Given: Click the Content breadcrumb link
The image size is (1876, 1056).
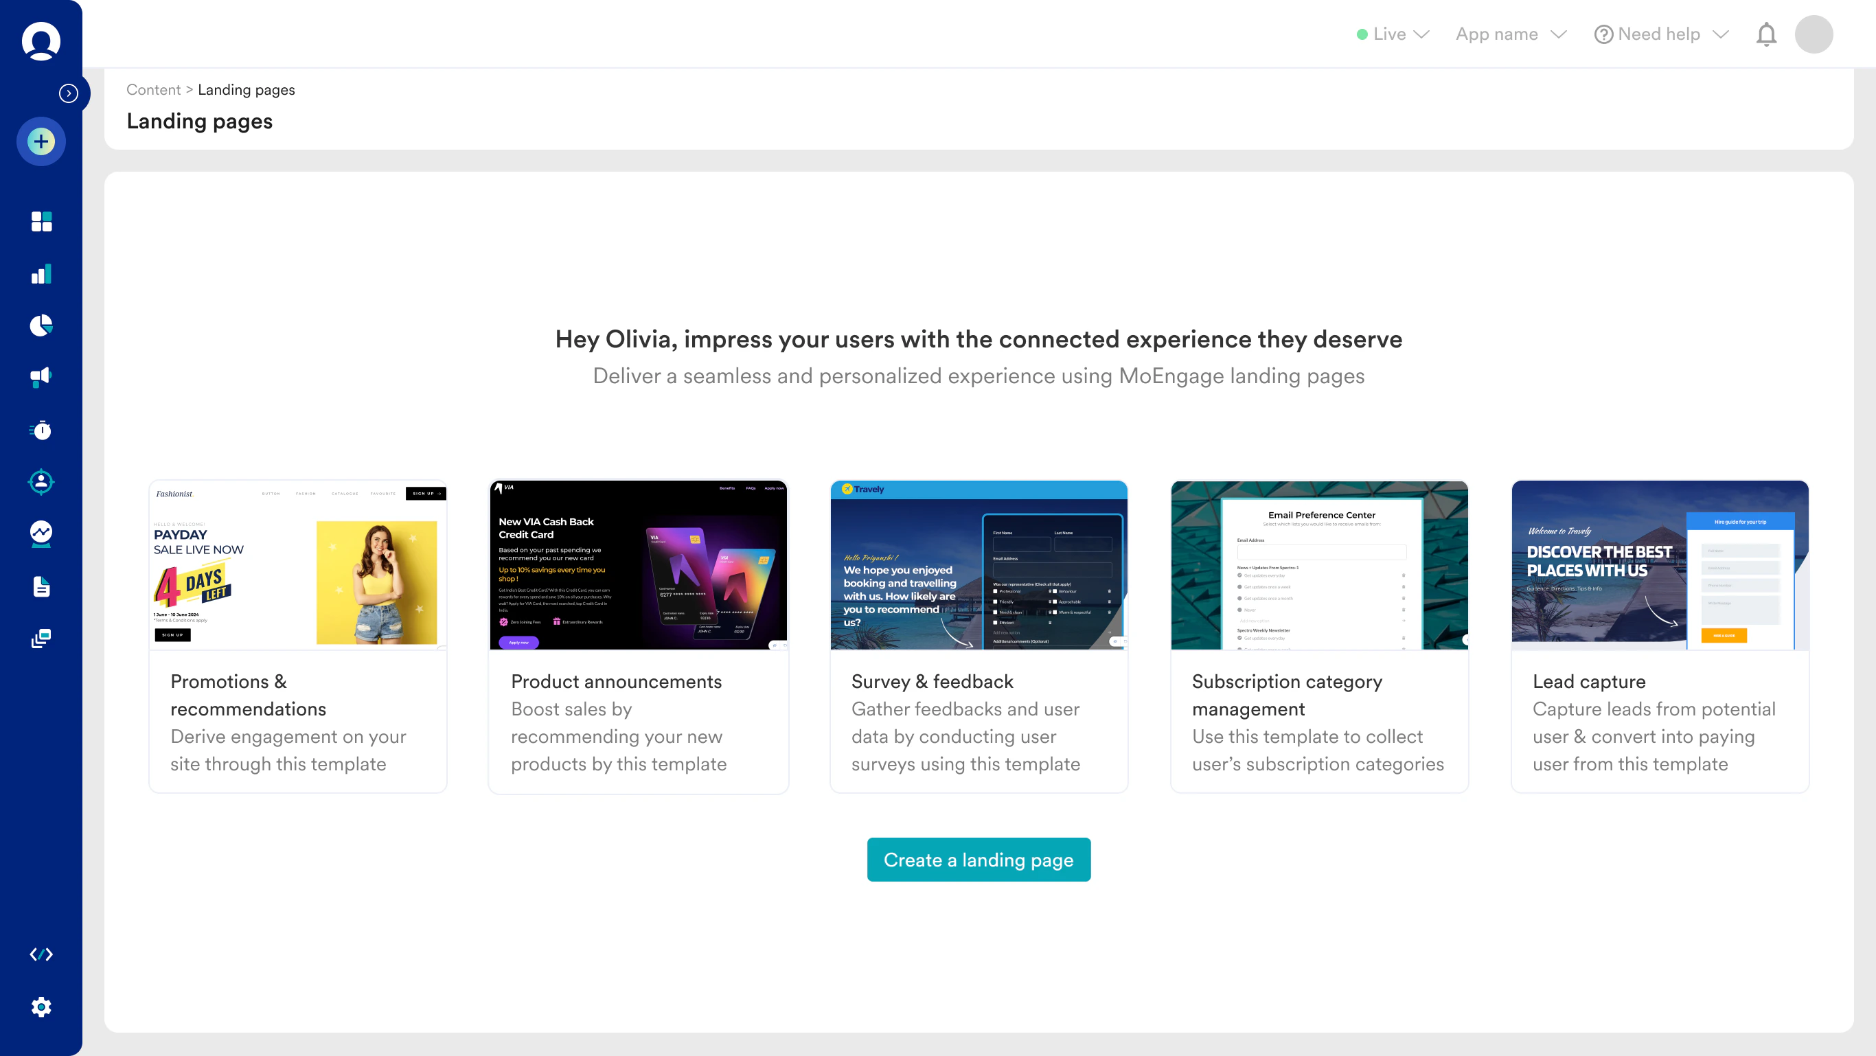Looking at the screenshot, I should (x=153, y=89).
